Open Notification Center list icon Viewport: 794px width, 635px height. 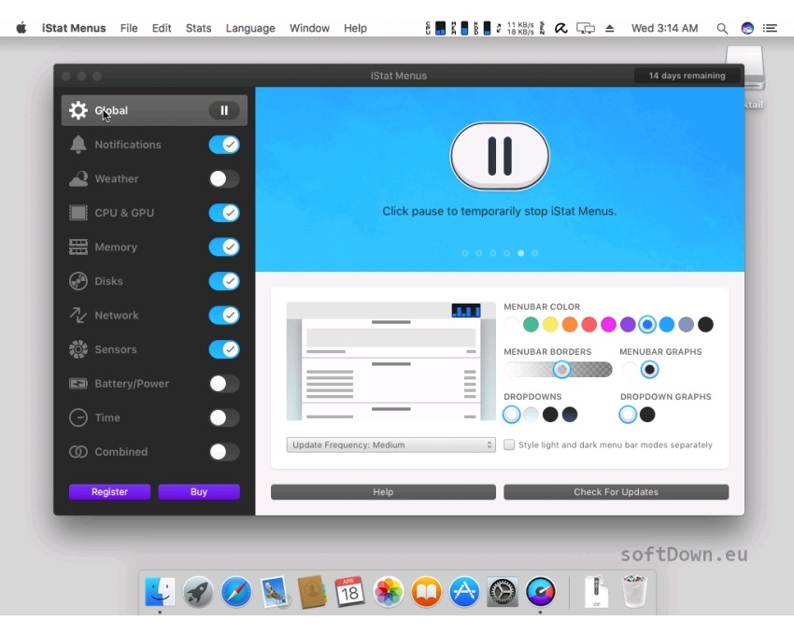click(770, 28)
